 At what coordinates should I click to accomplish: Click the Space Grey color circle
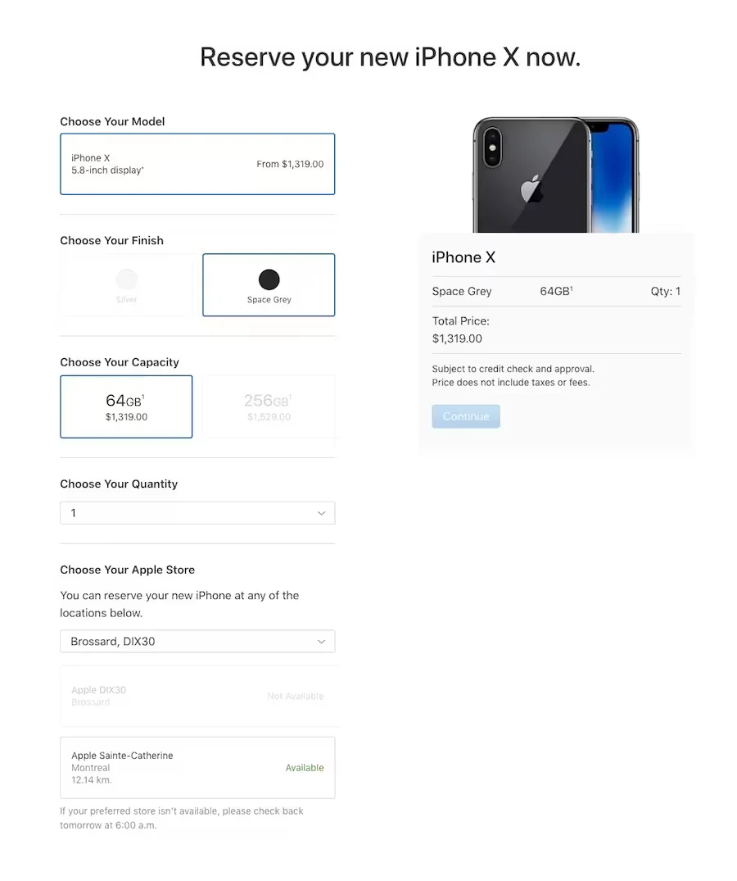pyautogui.click(x=269, y=279)
